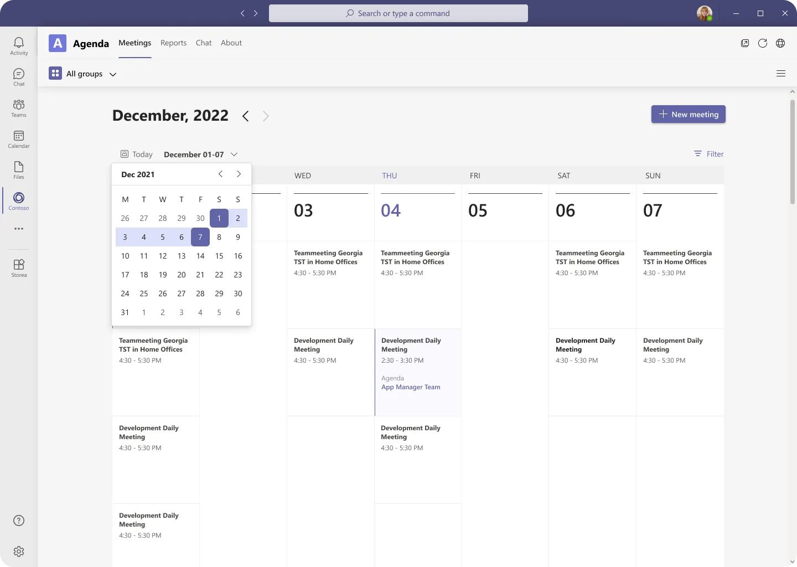This screenshot has width=797, height=567.
Task: Open THU Development Daily Meeting 4:30 - 5:30 PM
Action: 418,460
